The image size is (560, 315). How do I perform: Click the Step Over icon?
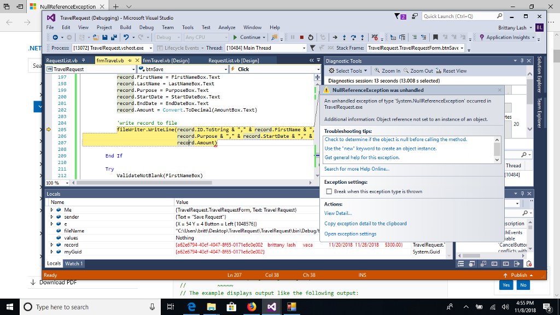(x=353, y=38)
